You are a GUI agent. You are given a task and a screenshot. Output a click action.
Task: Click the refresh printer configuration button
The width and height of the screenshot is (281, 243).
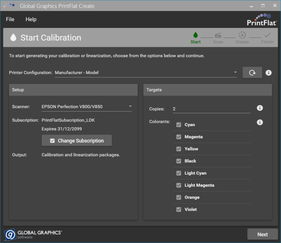click(x=252, y=73)
